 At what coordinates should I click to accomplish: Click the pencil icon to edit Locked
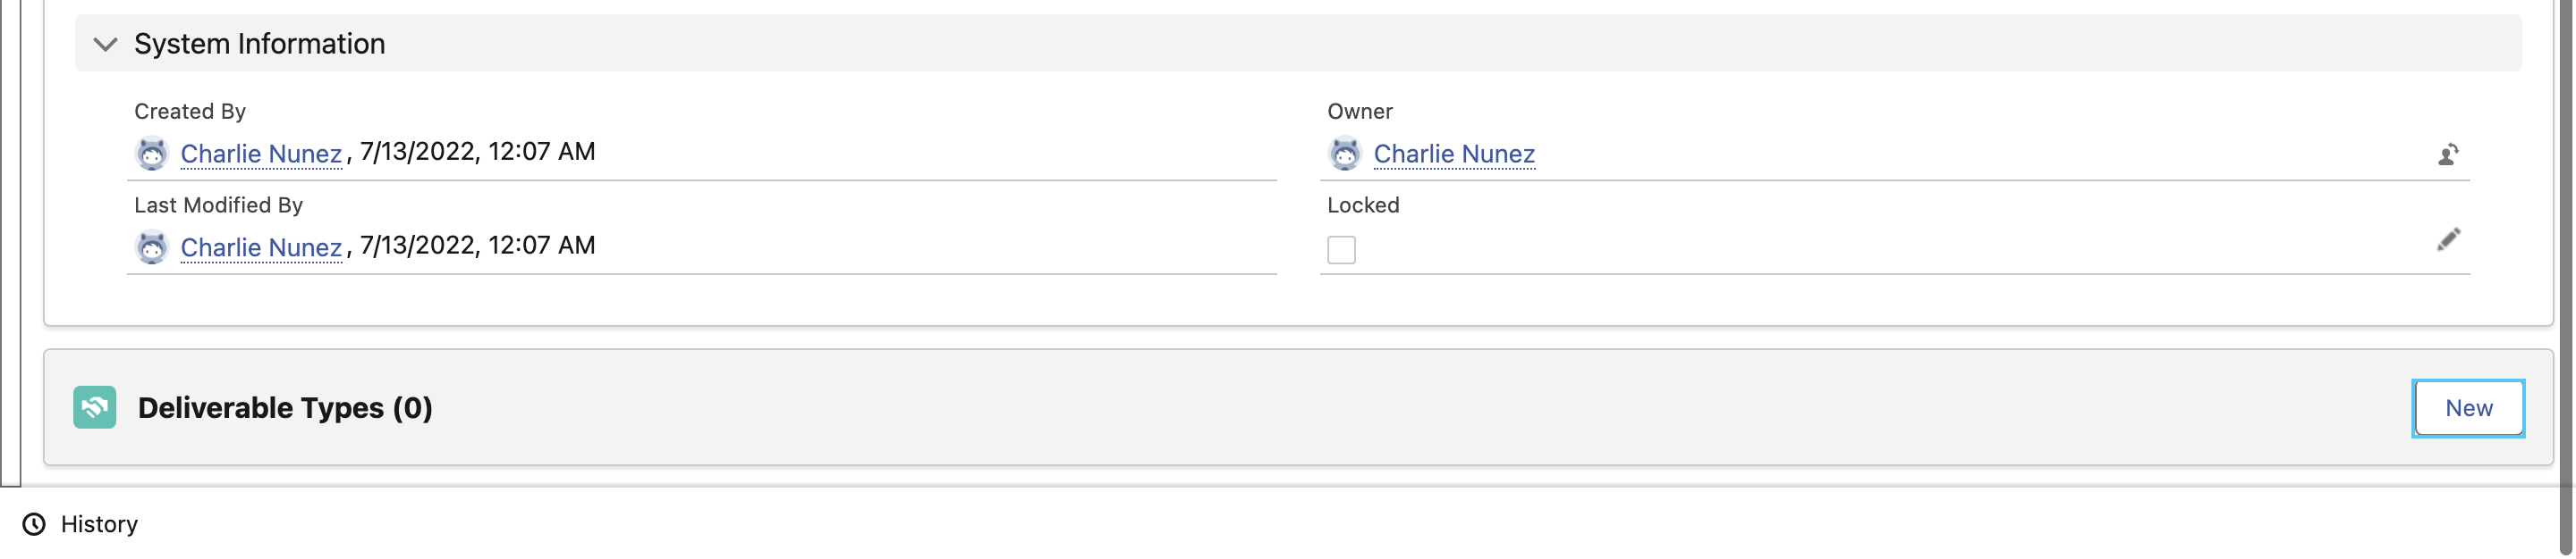[2448, 239]
